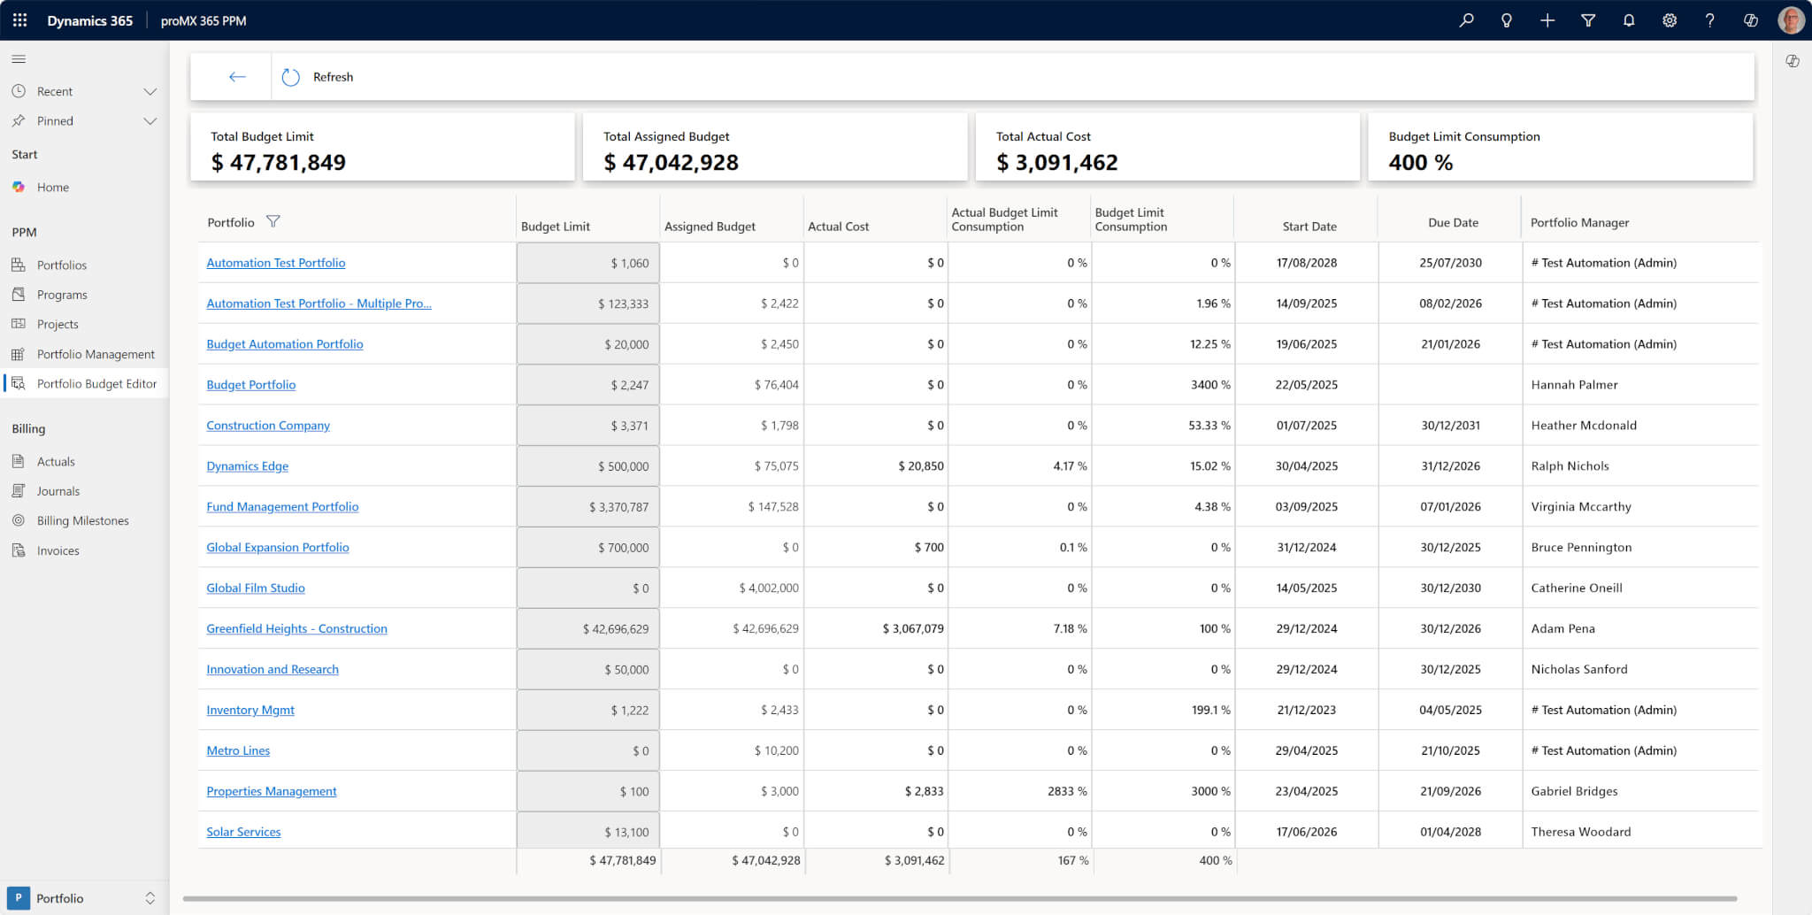Open the notifications bell

(1628, 20)
